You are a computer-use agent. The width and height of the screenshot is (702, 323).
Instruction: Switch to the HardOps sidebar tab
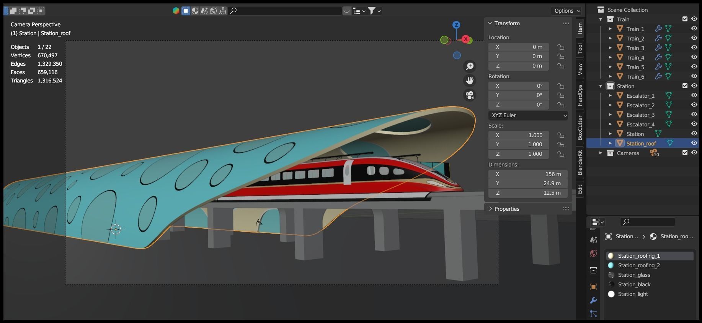[580, 95]
